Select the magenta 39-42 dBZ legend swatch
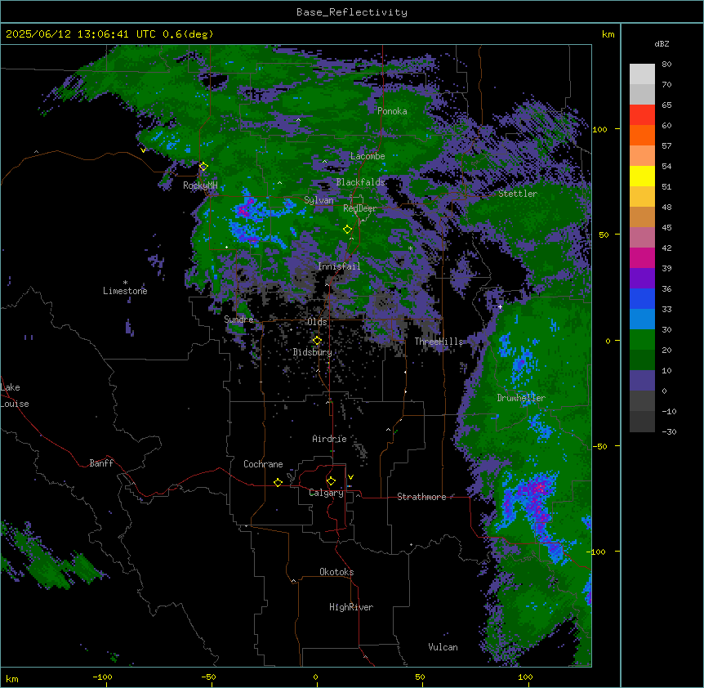The height and width of the screenshot is (688, 704). click(642, 257)
